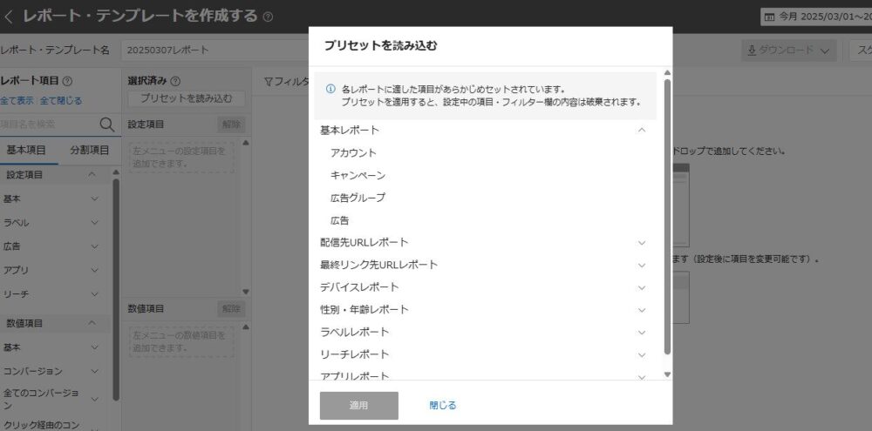Expand 性別・年齢レポート preset group
Screen dimensions: 872x431
point(642,310)
